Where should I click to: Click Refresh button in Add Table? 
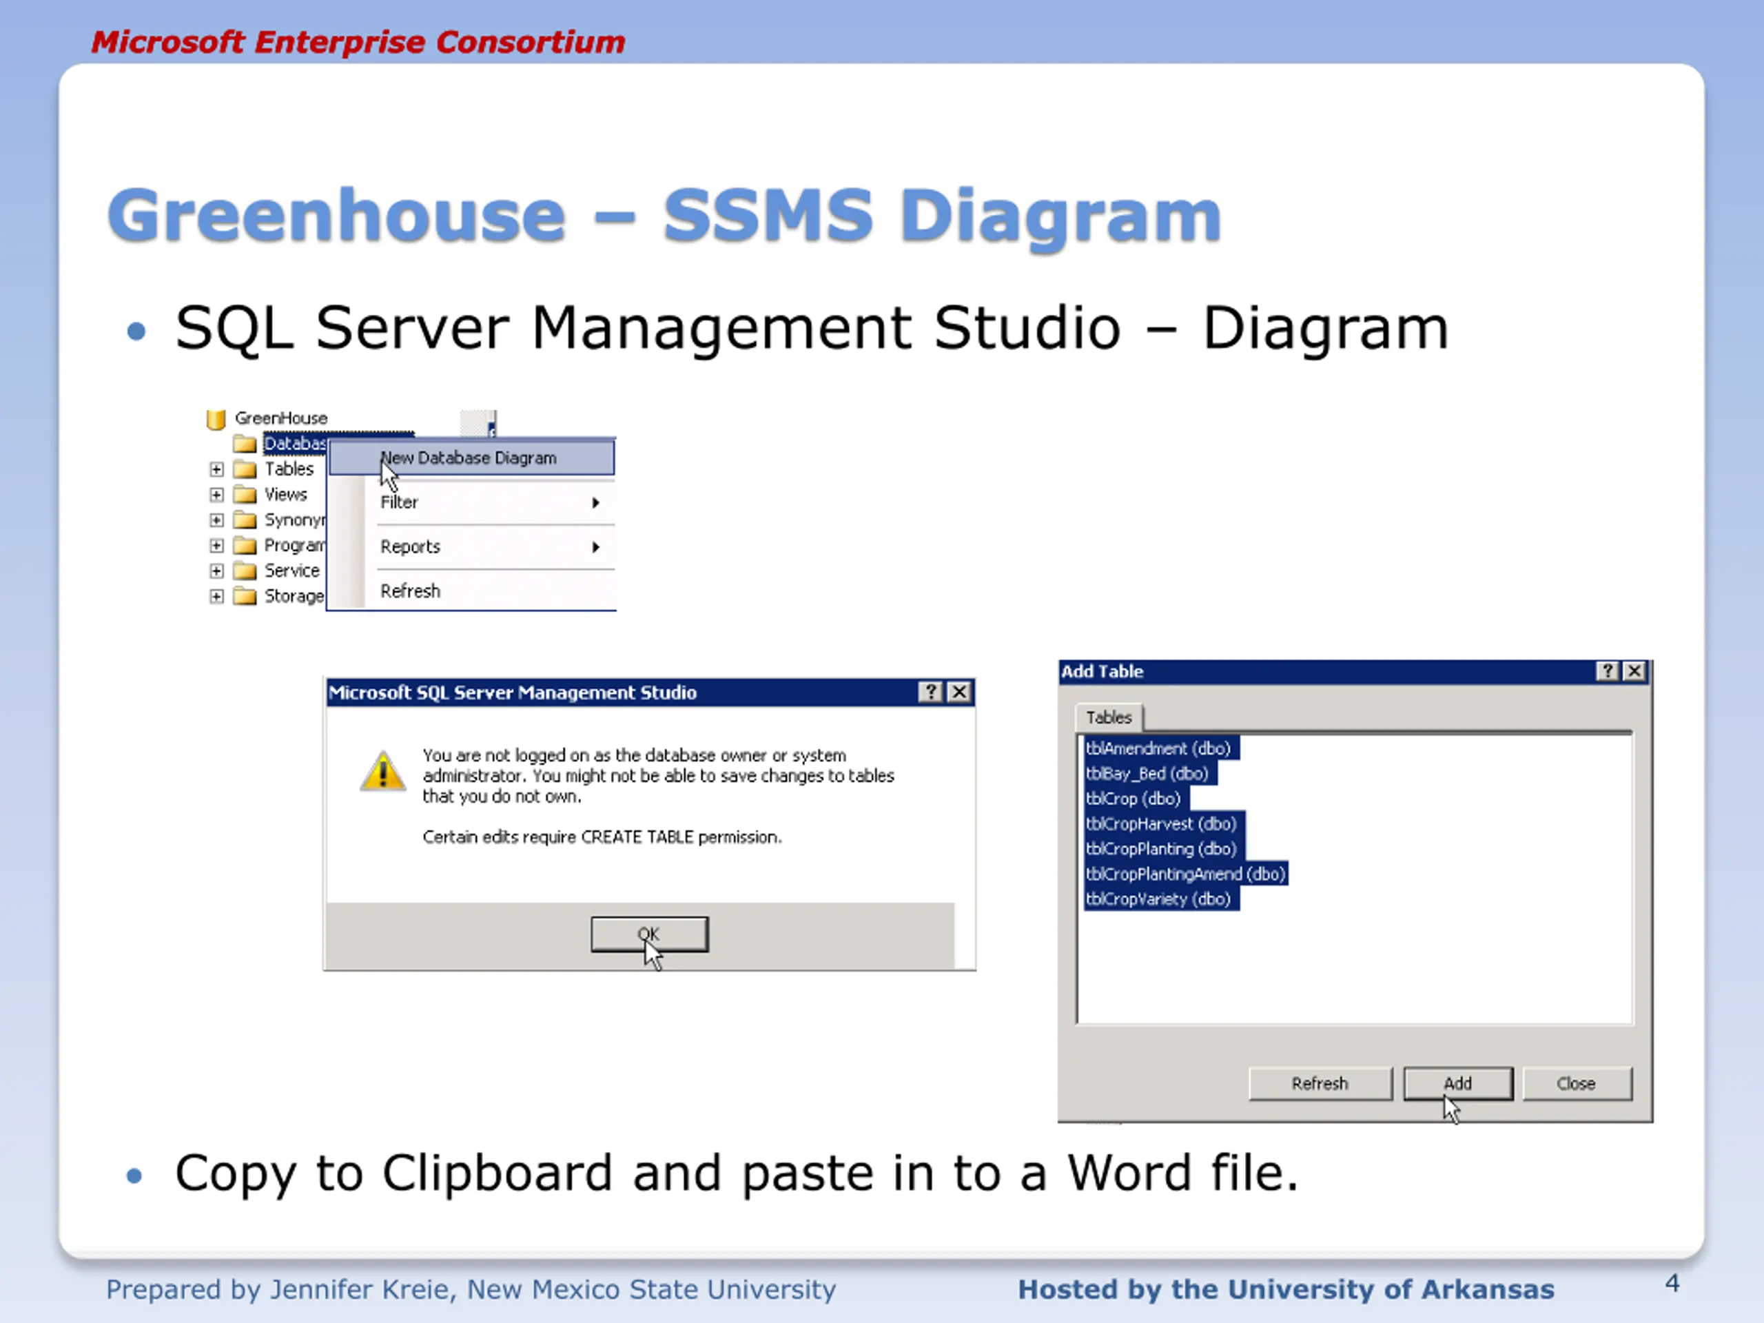(1320, 1084)
